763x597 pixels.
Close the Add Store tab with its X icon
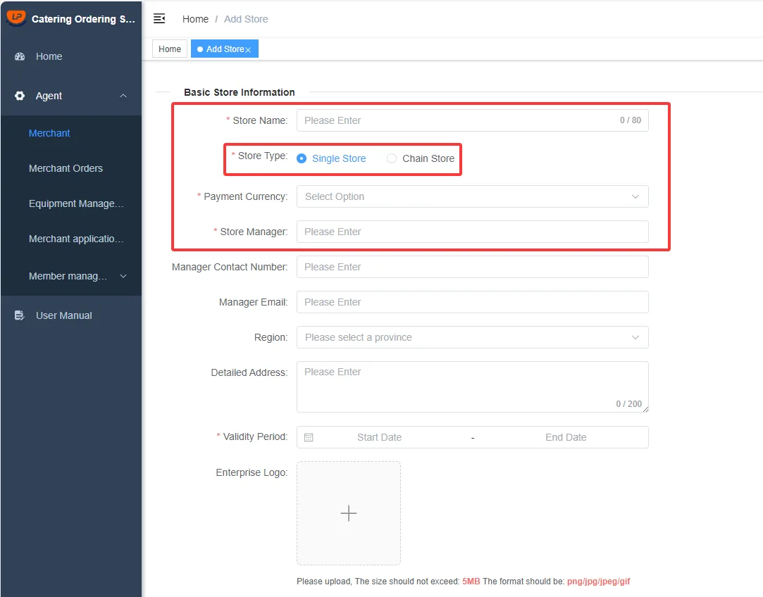point(248,49)
